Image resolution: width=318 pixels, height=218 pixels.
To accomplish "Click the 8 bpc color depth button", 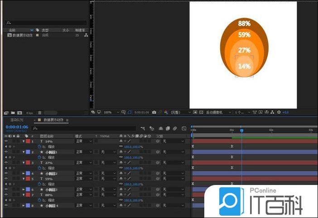I will click(x=29, y=113).
